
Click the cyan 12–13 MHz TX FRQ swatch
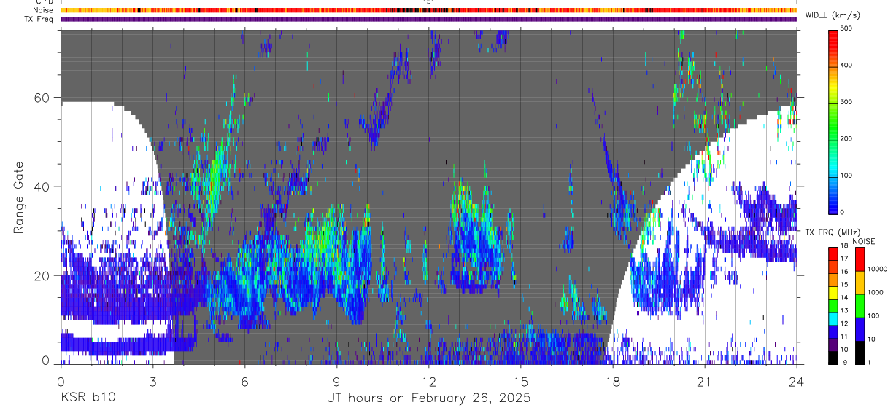coord(833,319)
